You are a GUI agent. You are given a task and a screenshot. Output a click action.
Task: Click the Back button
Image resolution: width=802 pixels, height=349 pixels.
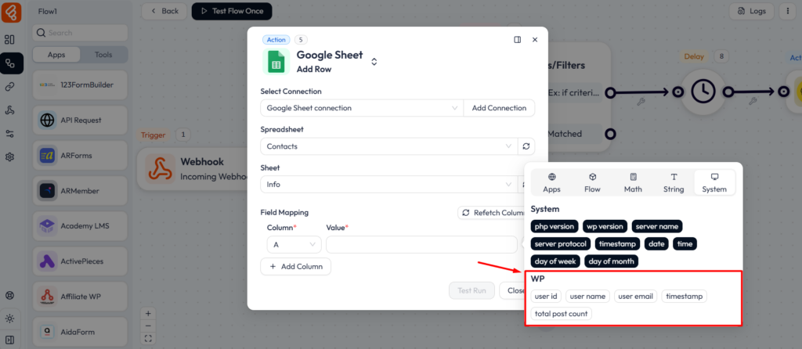click(164, 11)
